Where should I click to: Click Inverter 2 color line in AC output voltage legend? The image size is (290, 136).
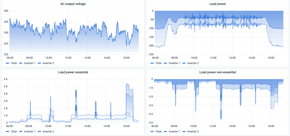click(39, 63)
